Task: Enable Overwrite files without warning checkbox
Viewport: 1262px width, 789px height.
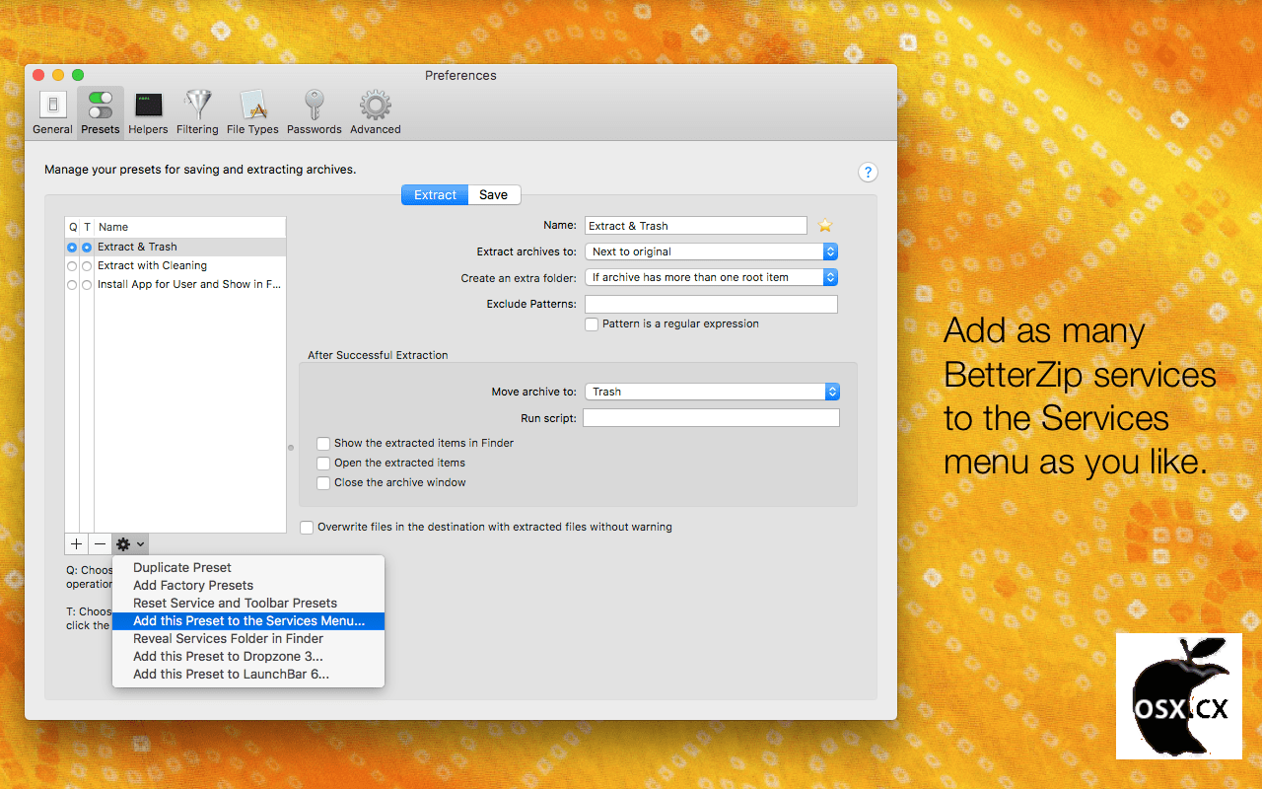Action: [307, 528]
